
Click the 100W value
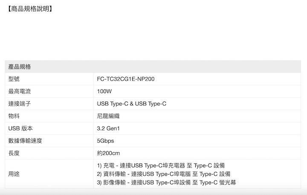click(x=104, y=91)
